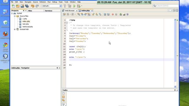The height and width of the screenshot is (106, 189).
Task: Click Find Next Occurrence icon
Action: pyautogui.click(x=85, y=14)
